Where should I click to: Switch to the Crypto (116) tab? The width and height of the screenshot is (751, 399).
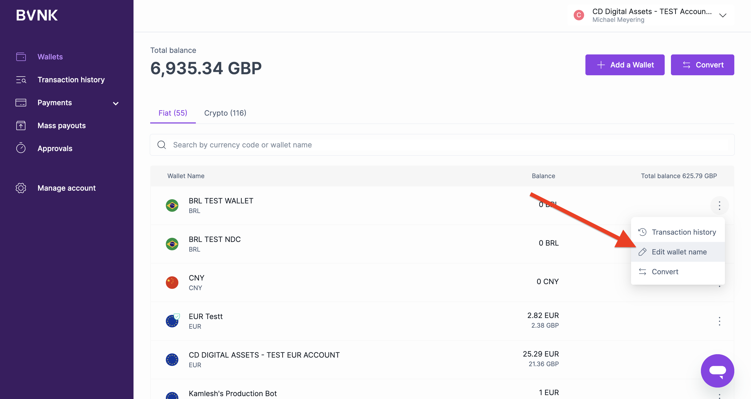[225, 113]
